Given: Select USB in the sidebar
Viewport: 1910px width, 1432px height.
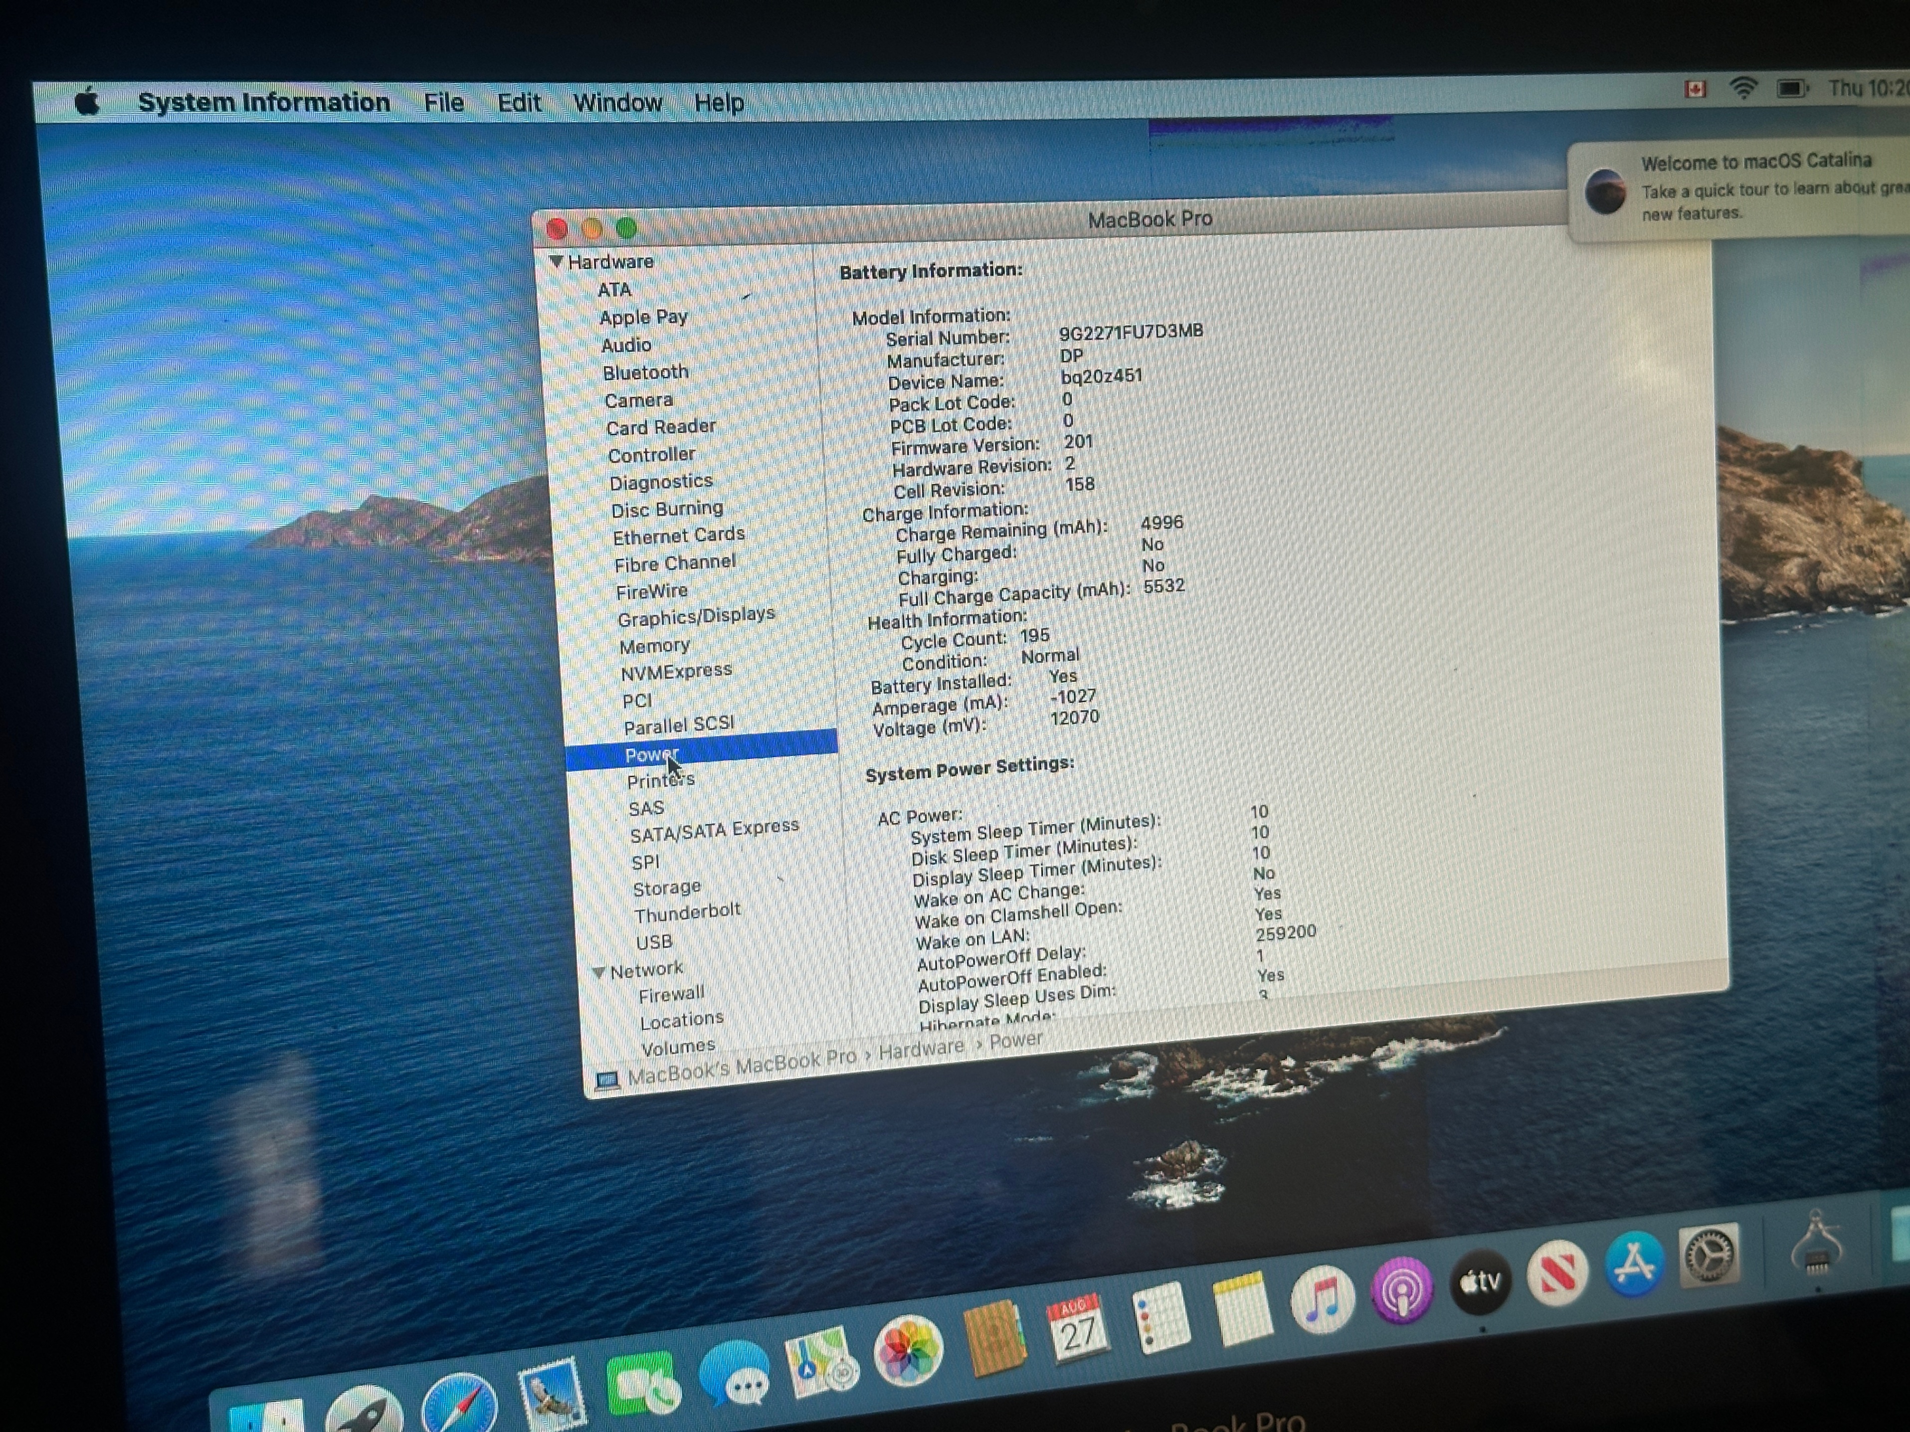Looking at the screenshot, I should click(654, 942).
